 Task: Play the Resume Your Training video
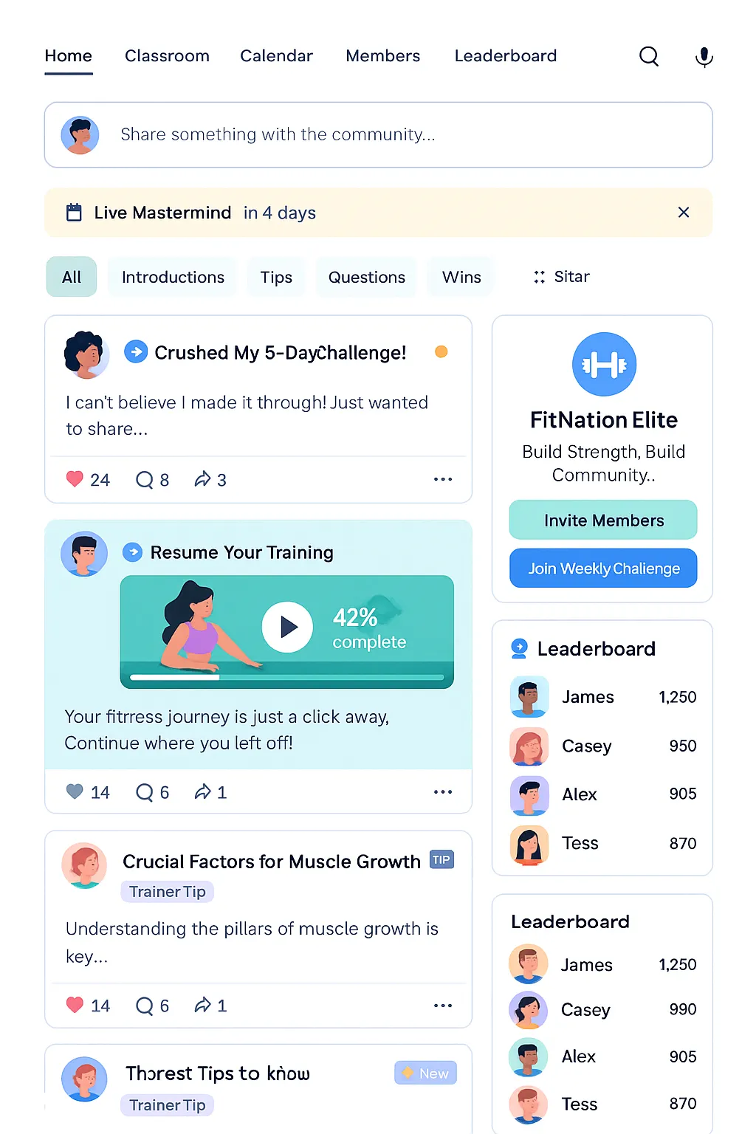click(287, 628)
